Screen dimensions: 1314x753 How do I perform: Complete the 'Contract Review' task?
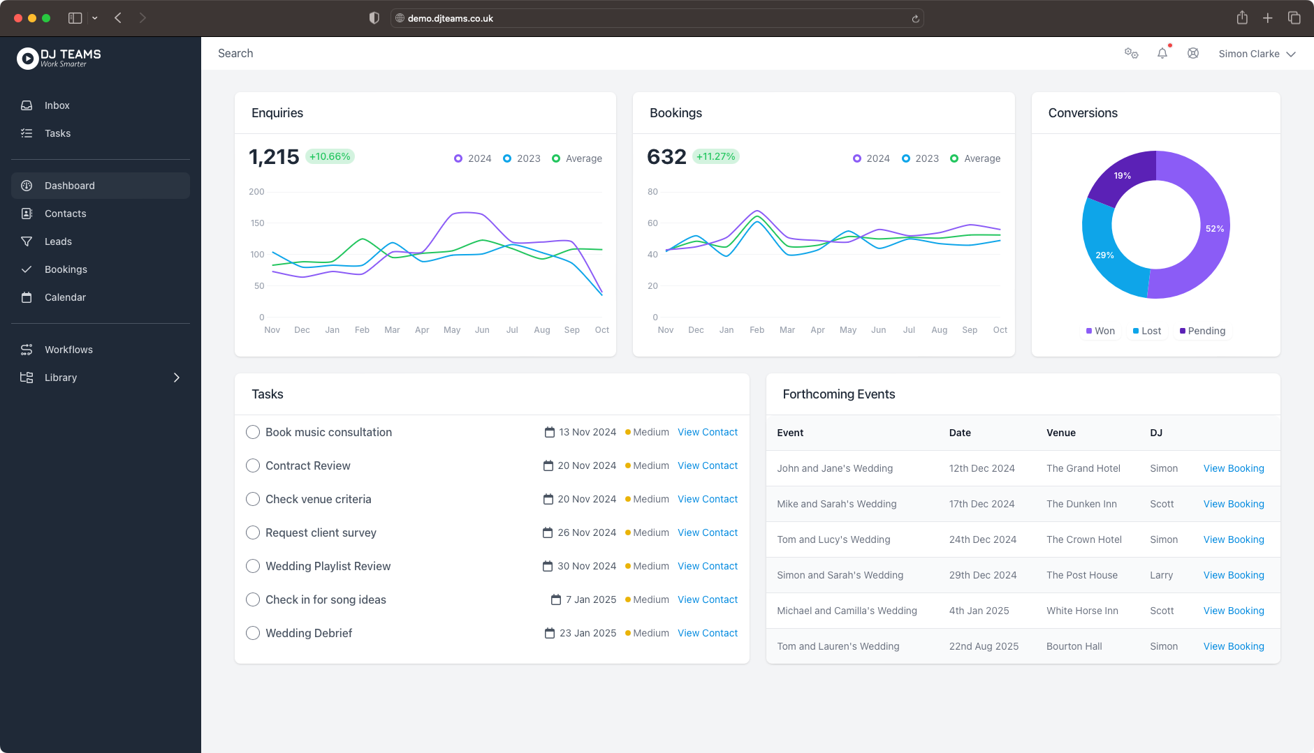pos(252,465)
